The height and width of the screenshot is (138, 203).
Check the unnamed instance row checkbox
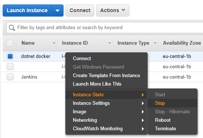click(x=10, y=67)
